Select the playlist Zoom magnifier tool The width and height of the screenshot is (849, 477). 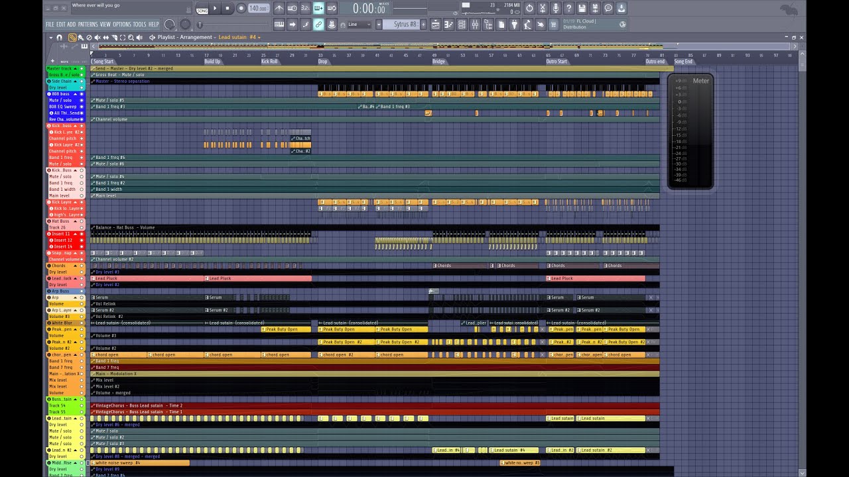pos(131,38)
